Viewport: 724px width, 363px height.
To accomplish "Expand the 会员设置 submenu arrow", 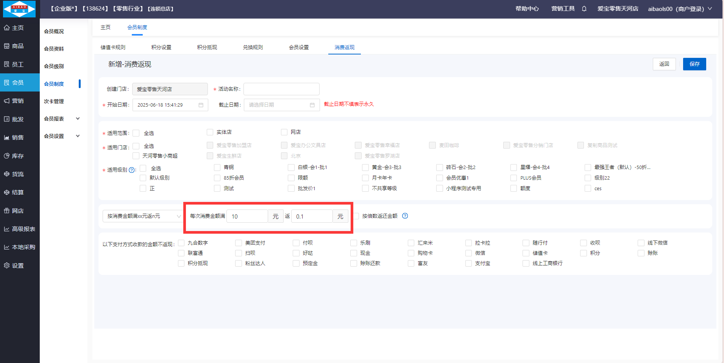I will click(x=78, y=136).
